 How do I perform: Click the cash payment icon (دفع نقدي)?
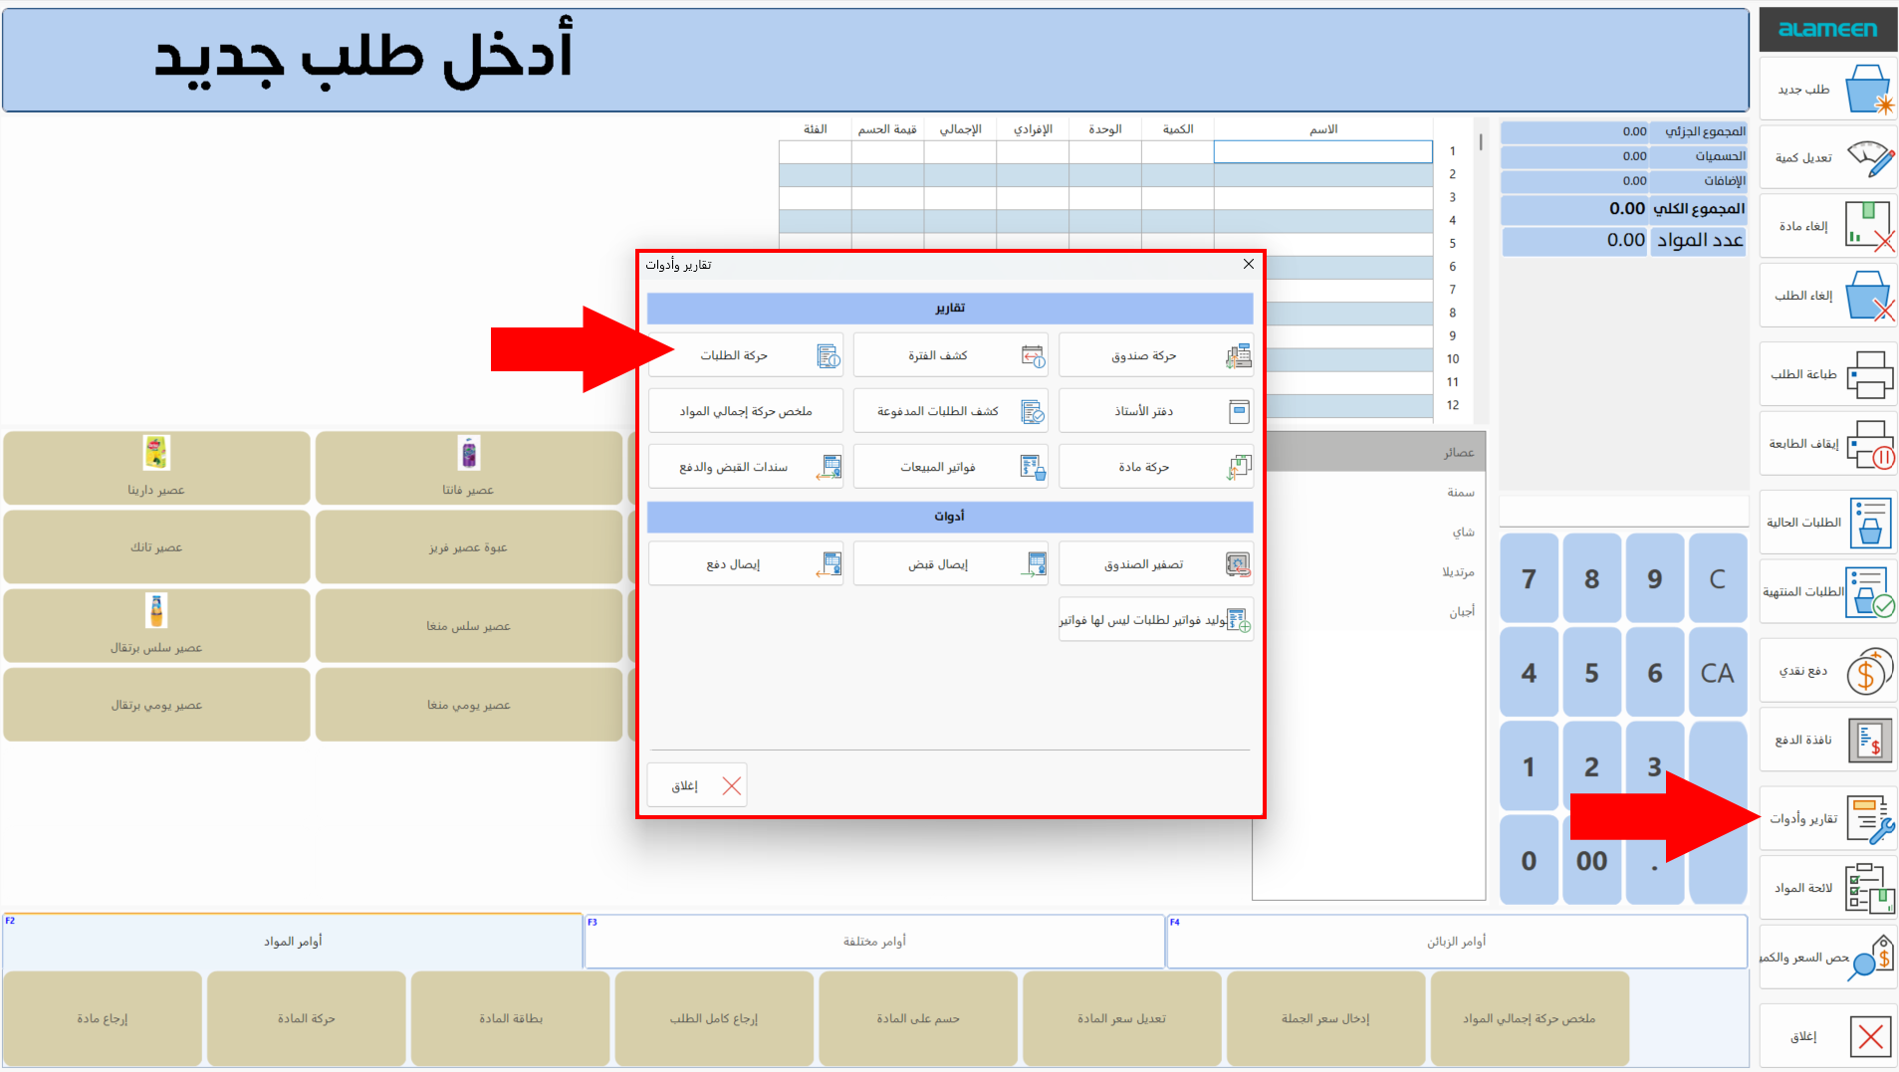point(1869,671)
